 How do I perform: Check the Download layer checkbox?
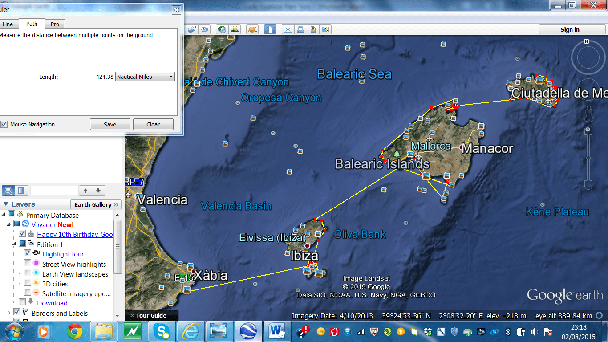coord(22,302)
